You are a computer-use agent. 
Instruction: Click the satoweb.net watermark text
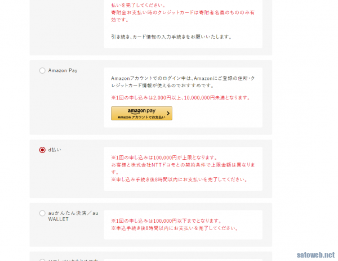pyautogui.click(x=315, y=254)
